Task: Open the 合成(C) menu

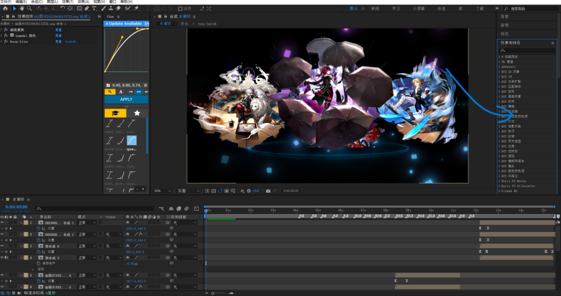Action: (x=37, y=2)
